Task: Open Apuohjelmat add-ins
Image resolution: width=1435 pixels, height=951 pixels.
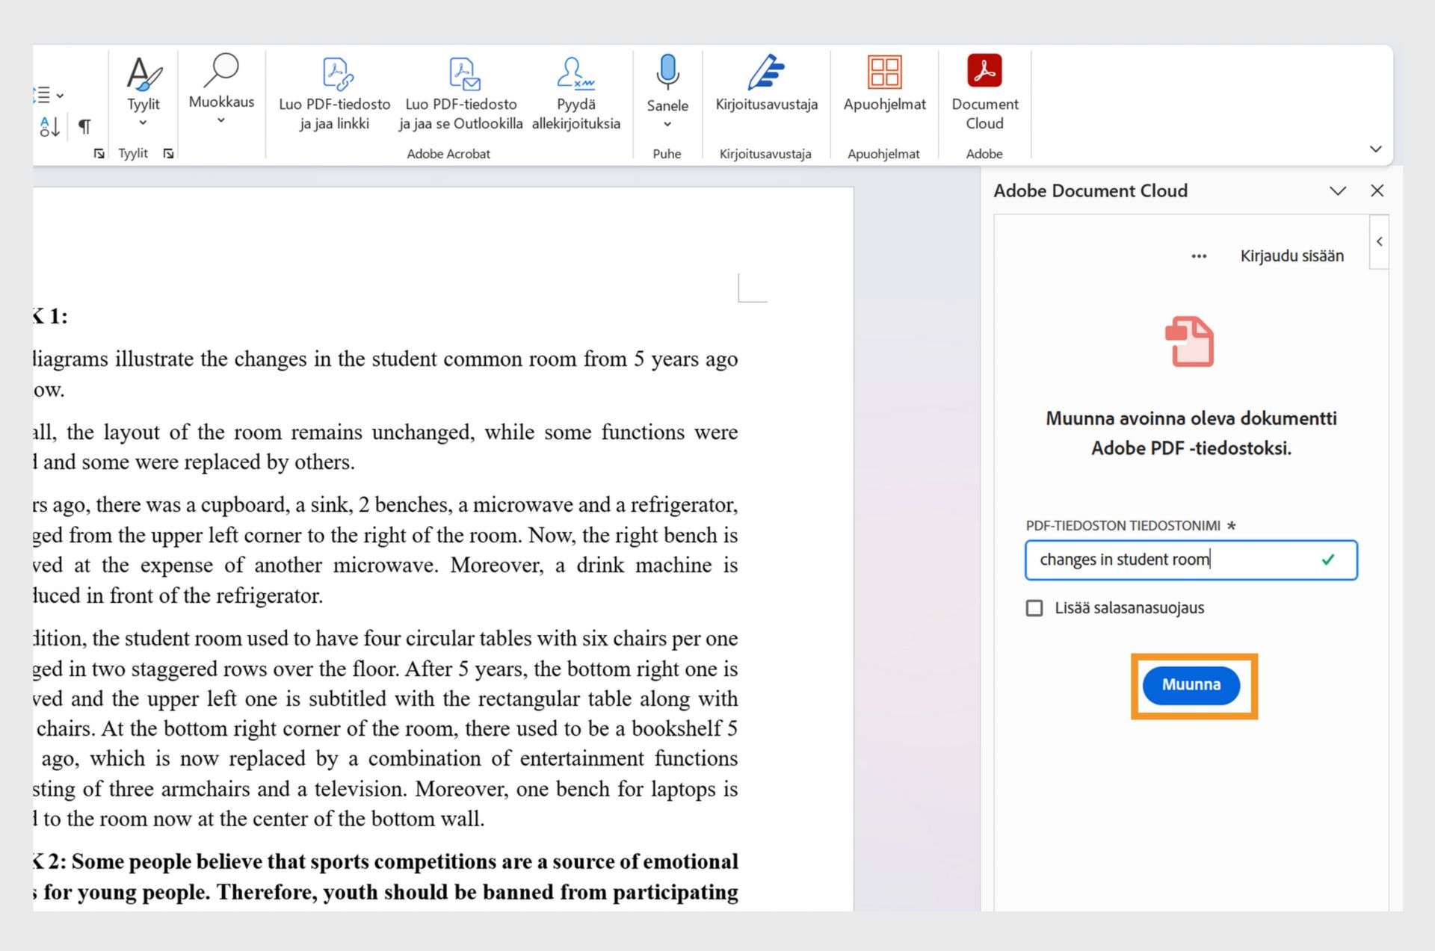Action: pos(884,84)
